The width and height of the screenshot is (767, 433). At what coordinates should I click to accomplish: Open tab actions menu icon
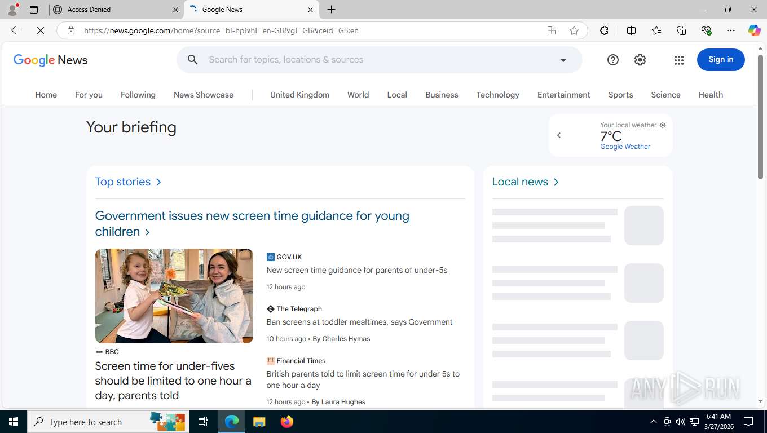[x=34, y=10]
